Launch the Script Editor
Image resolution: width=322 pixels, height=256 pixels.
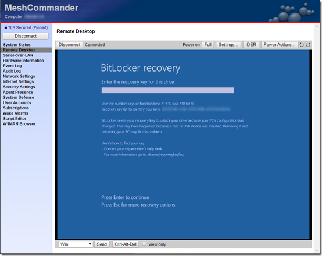coord(15,119)
